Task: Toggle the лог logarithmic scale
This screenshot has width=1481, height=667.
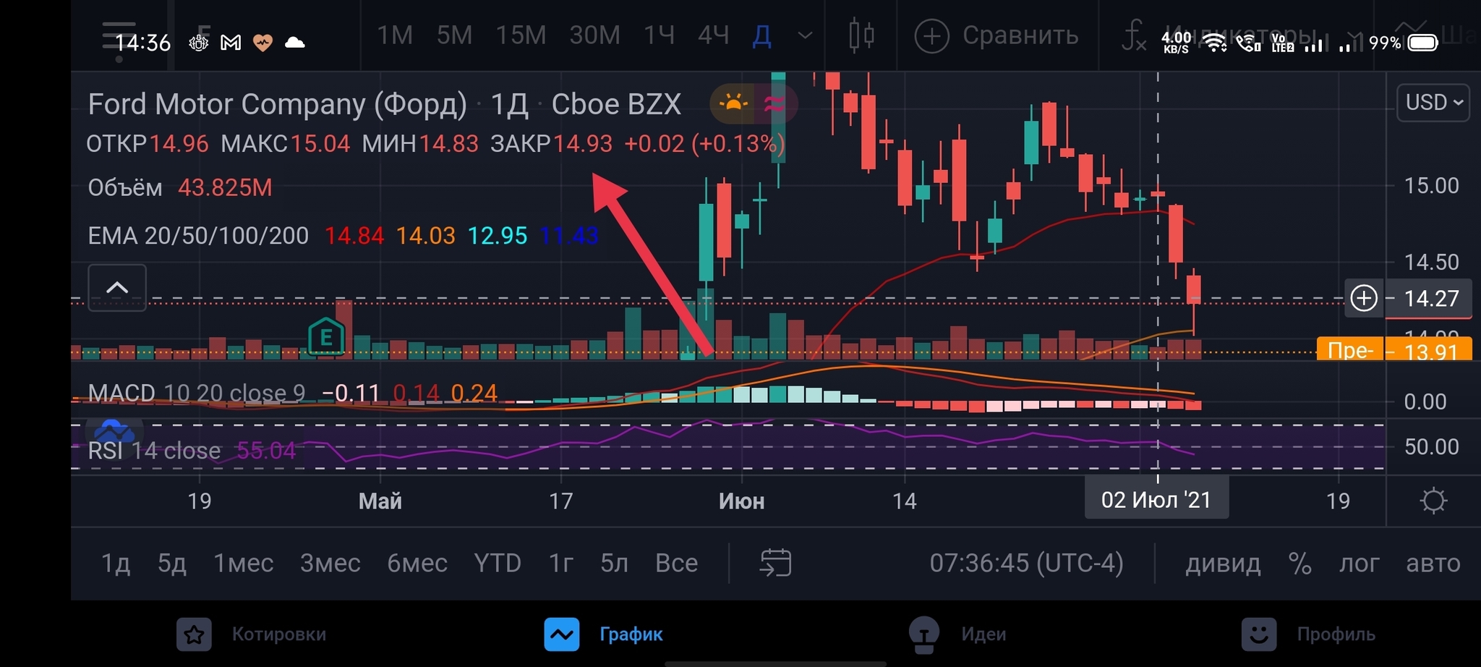Action: (x=1359, y=563)
